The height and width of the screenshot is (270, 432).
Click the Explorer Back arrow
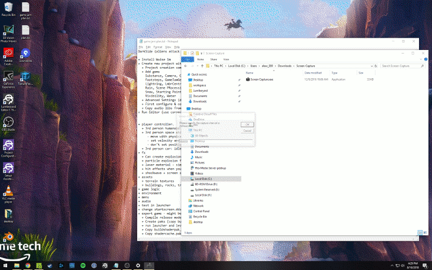(186, 66)
